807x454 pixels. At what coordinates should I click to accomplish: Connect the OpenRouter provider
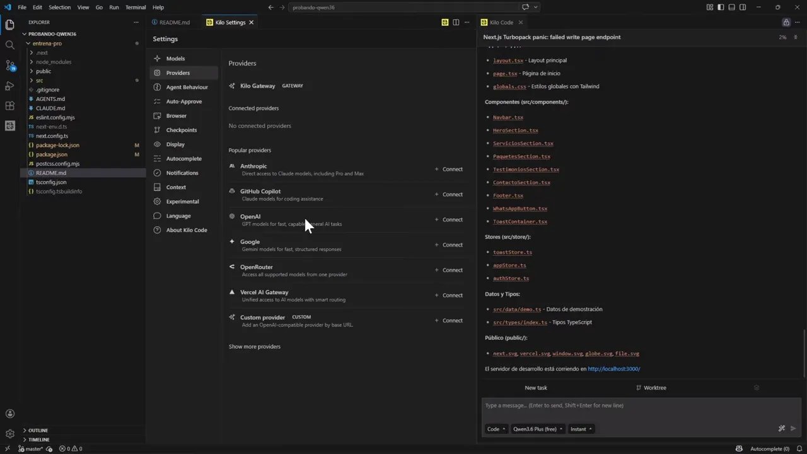coord(449,270)
